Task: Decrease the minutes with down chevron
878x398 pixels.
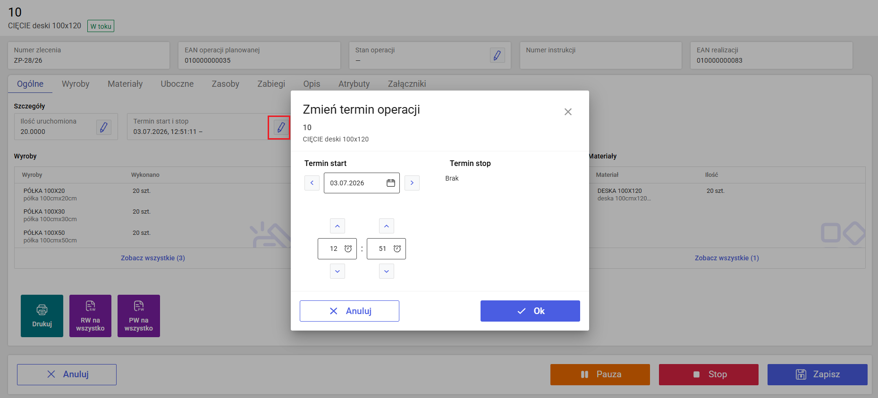Action: click(387, 271)
